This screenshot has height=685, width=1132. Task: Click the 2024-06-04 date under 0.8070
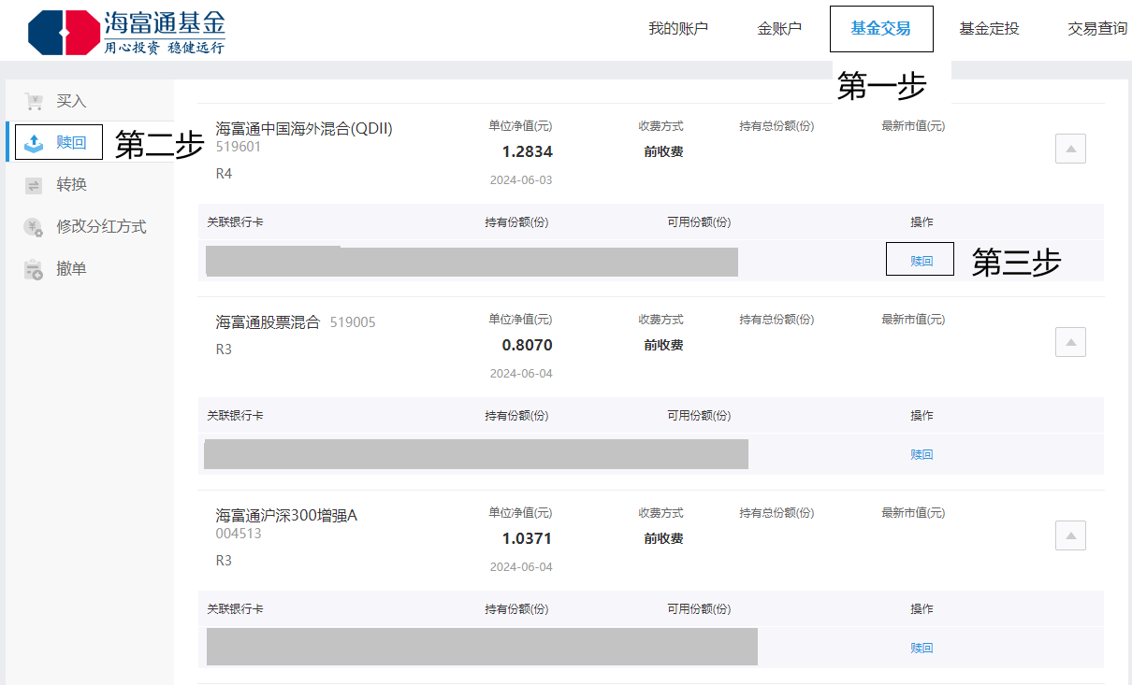click(x=521, y=374)
